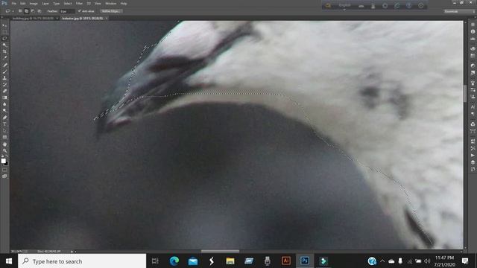Open the Window menu

tap(111, 3)
